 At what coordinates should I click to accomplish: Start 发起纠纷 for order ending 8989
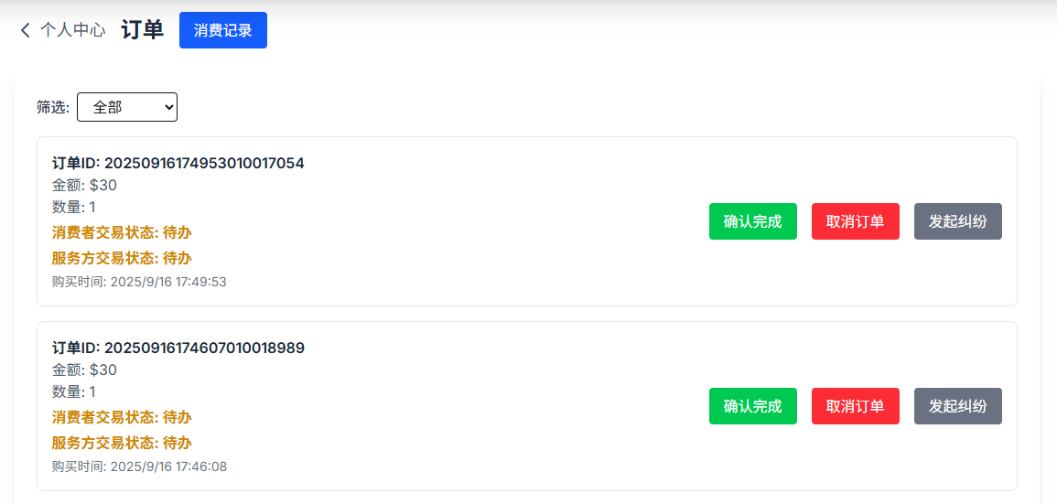click(x=958, y=406)
